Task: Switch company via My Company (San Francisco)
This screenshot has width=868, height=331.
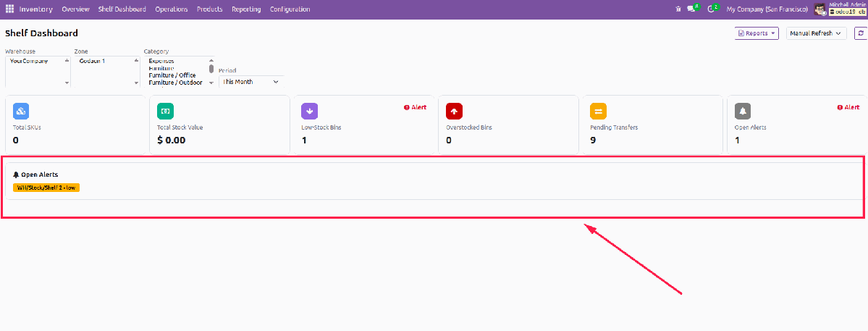Action: point(767,9)
